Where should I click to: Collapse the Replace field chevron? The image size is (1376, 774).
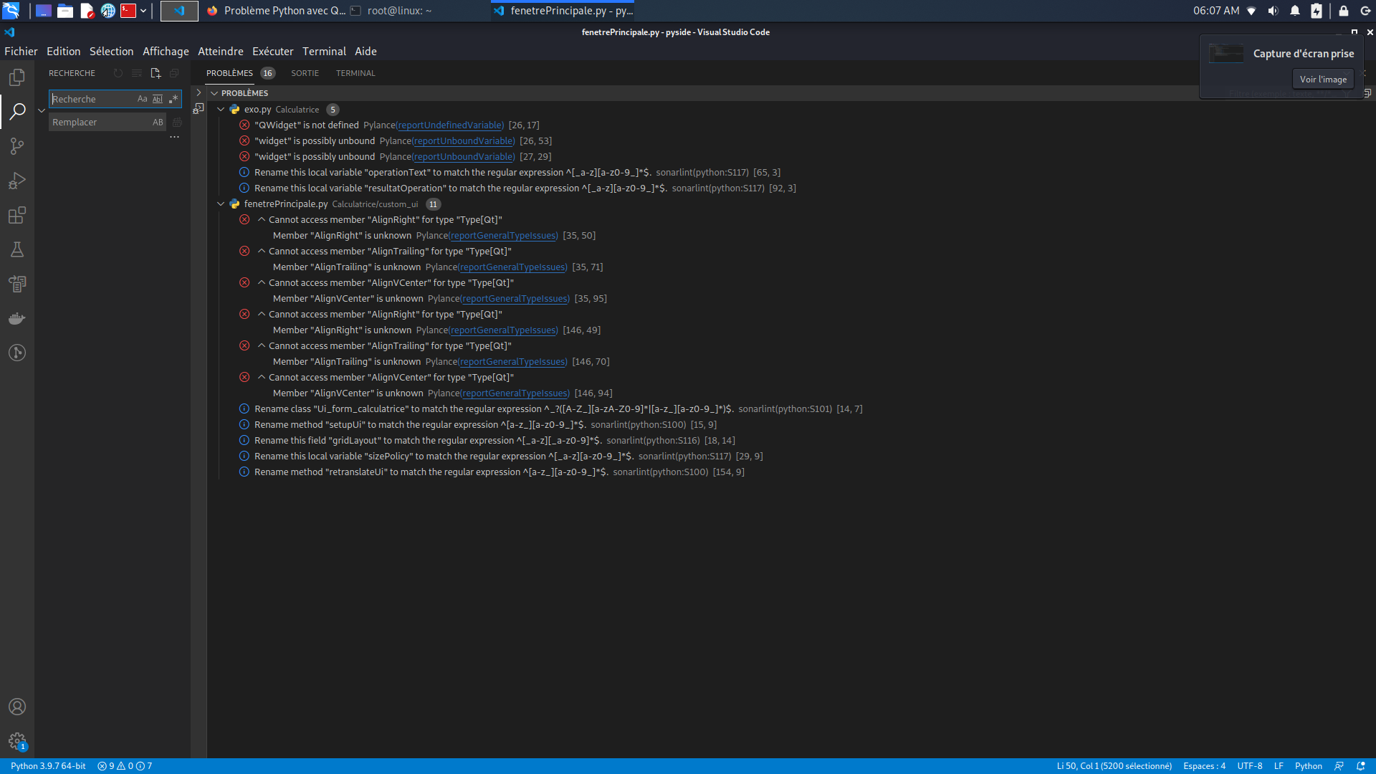click(42, 110)
